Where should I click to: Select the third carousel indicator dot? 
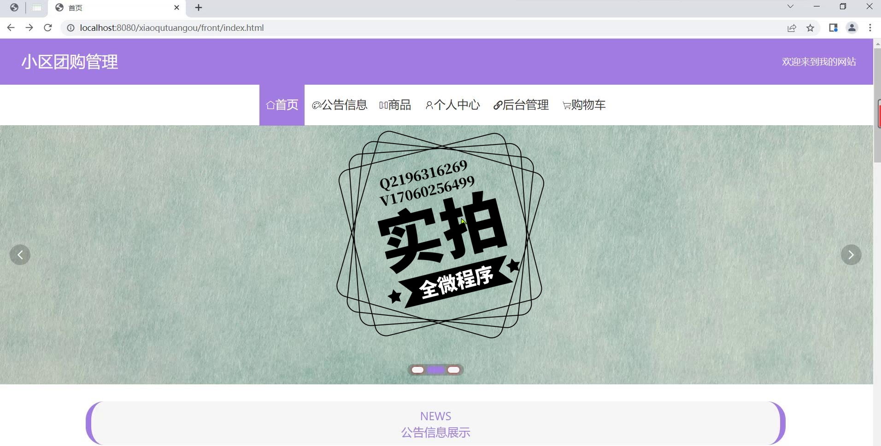454,370
